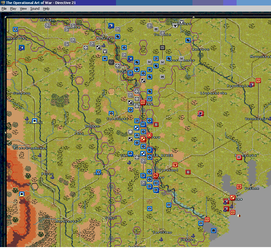Click the Haivron city label

pos(201,49)
